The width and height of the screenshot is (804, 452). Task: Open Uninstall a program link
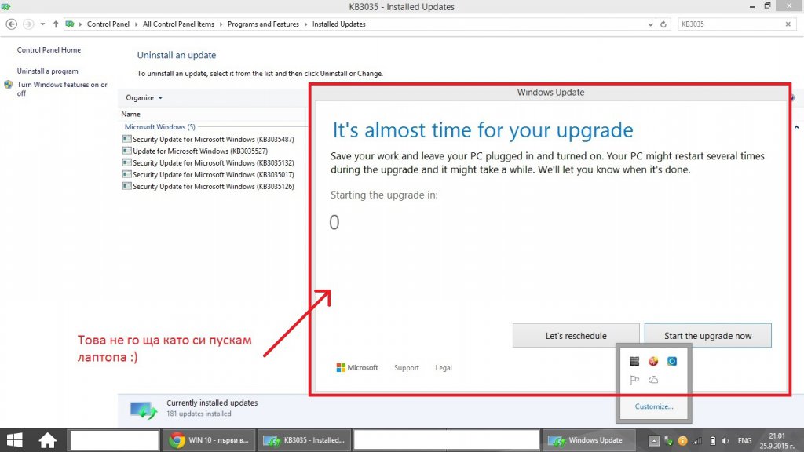pos(48,71)
